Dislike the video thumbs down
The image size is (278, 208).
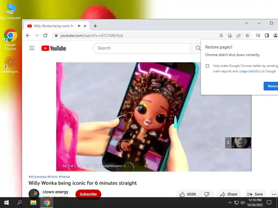click(x=207, y=194)
